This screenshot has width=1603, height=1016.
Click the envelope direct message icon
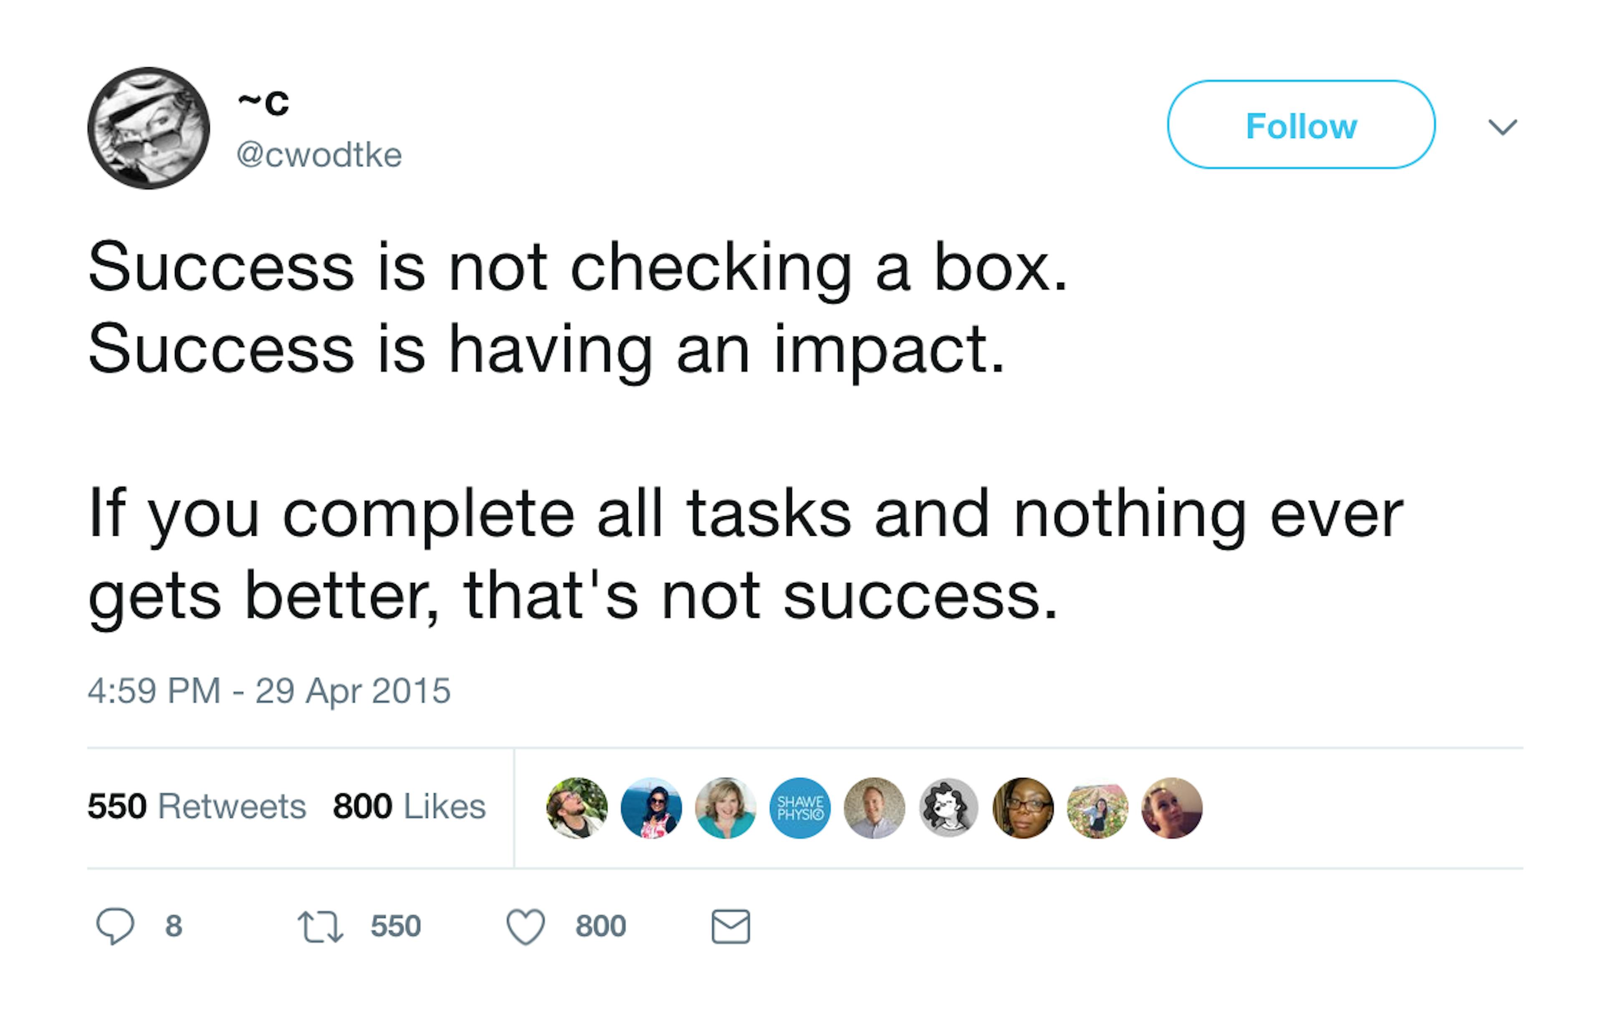click(731, 926)
